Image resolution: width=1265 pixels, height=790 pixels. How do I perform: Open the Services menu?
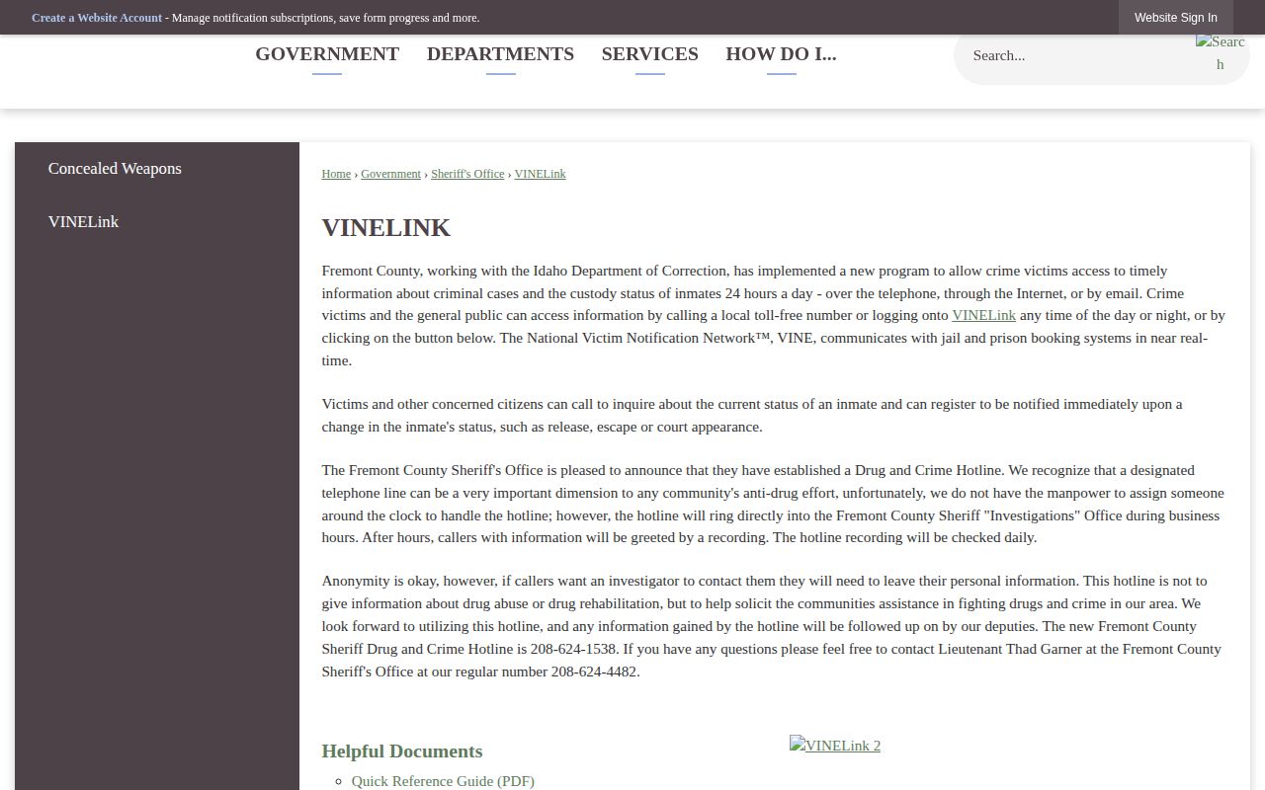coord(649,54)
